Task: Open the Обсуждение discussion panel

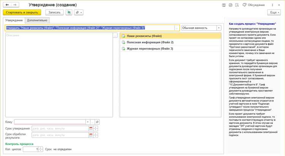Action: [254, 5]
